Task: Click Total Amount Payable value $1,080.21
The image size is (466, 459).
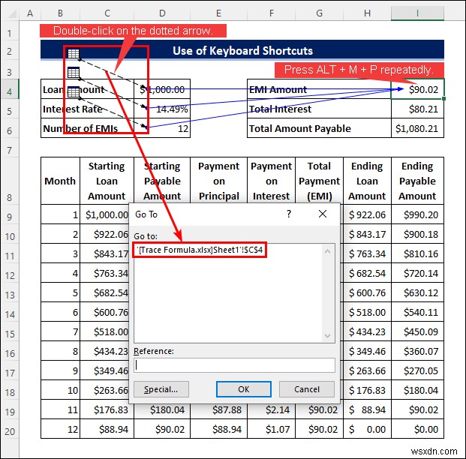Action: [417, 128]
